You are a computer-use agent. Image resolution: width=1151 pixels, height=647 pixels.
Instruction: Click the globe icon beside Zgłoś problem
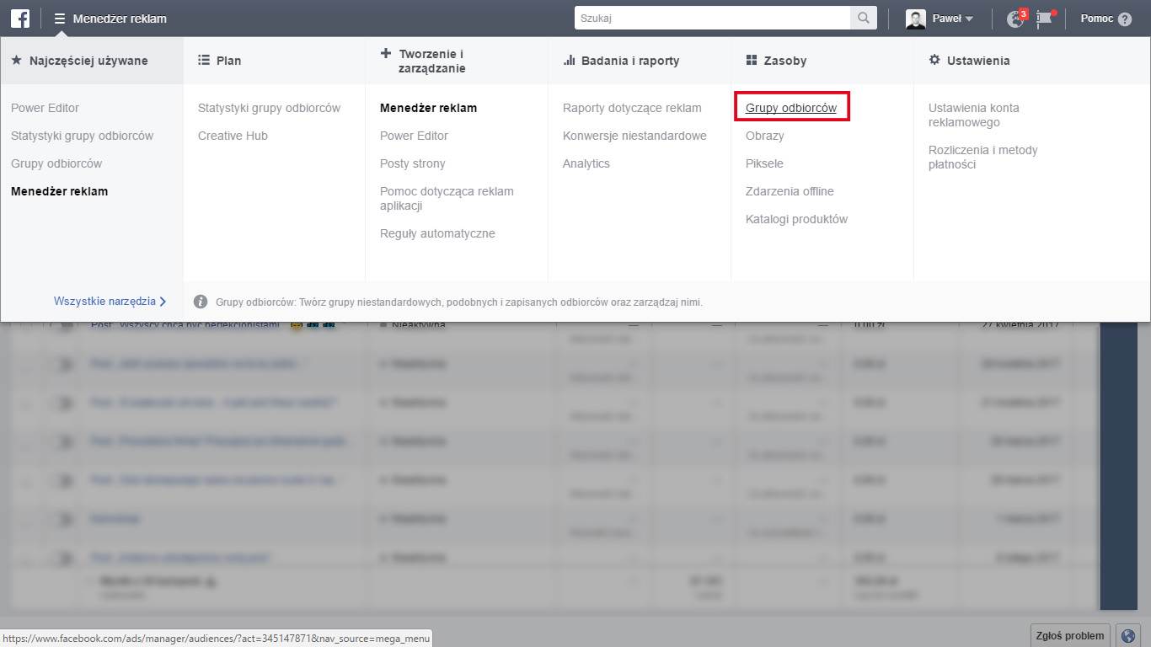click(x=1127, y=636)
